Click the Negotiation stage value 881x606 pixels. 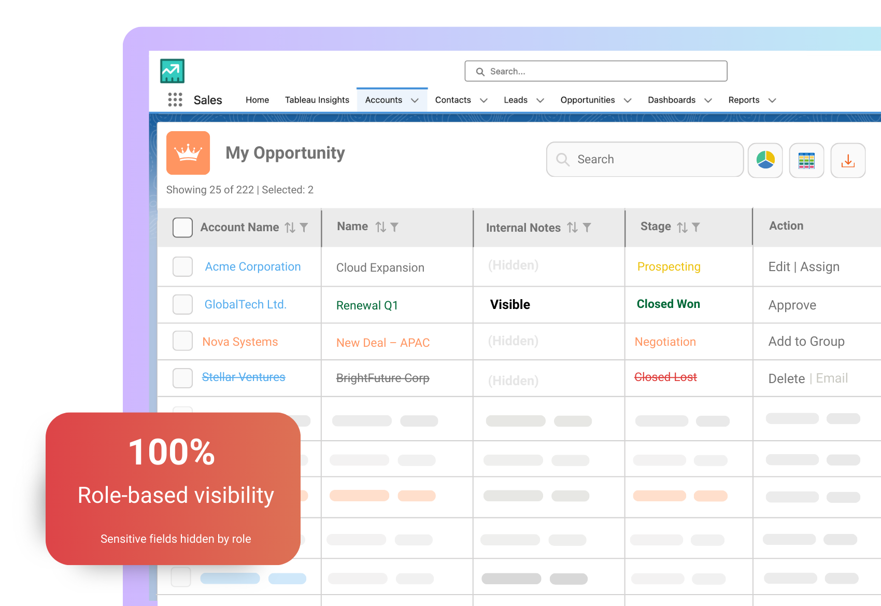[x=665, y=342]
